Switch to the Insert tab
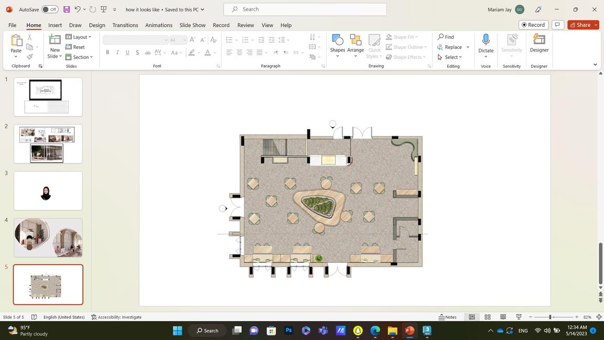The width and height of the screenshot is (604, 340). pos(55,25)
